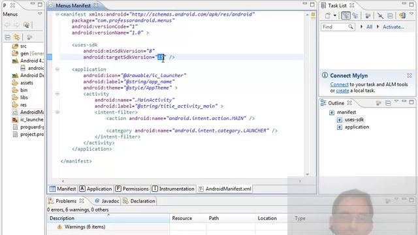The width and height of the screenshot is (418, 235).
Task: Collapse all entries in the Task List
Action: coord(390,16)
